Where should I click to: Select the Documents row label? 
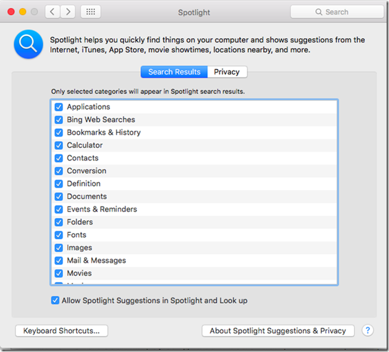point(87,196)
